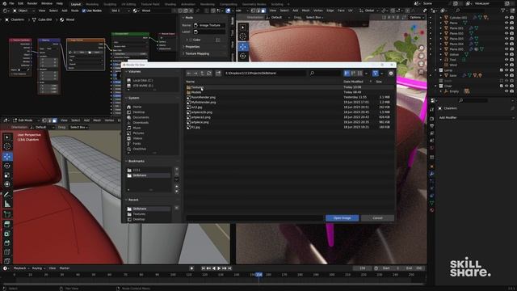
Task: Create new folder in file browser
Action: tap(218, 74)
